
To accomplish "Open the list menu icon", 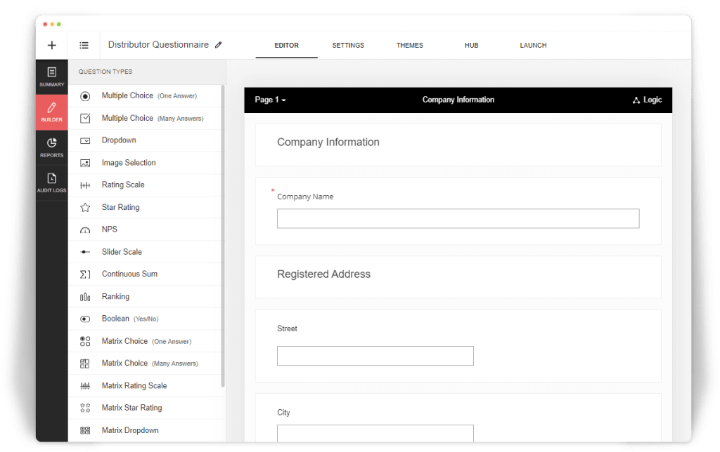I will [84, 45].
